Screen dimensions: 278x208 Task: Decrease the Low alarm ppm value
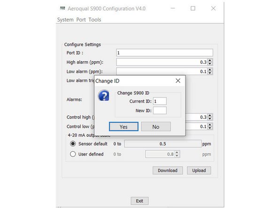(210, 73)
